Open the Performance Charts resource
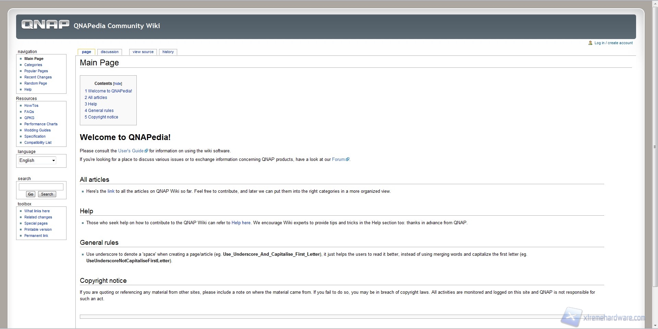This screenshot has height=329, width=658. [x=41, y=124]
